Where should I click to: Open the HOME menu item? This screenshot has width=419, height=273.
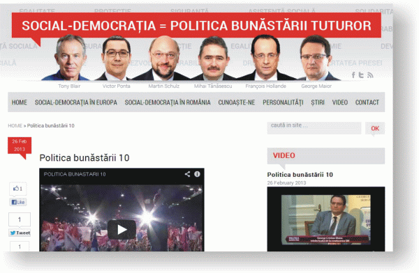point(20,102)
